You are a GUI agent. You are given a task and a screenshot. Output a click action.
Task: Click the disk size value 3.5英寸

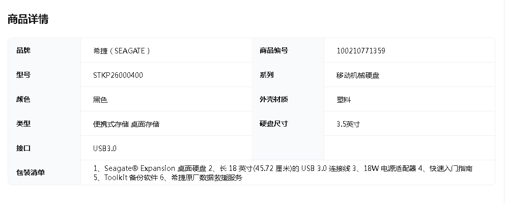pos(348,124)
